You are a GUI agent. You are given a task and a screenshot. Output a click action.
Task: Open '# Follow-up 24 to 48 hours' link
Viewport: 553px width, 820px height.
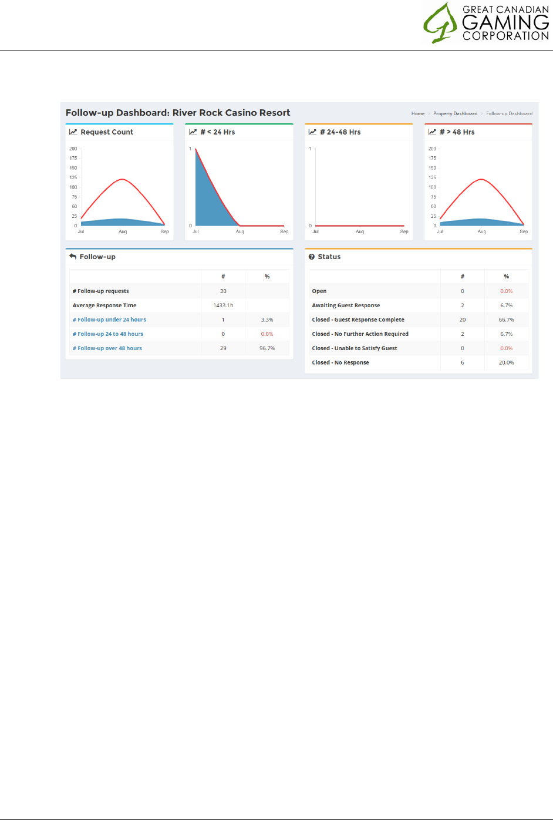pos(108,334)
